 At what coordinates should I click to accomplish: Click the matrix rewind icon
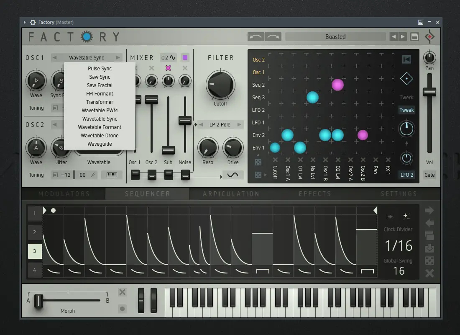[406, 59]
